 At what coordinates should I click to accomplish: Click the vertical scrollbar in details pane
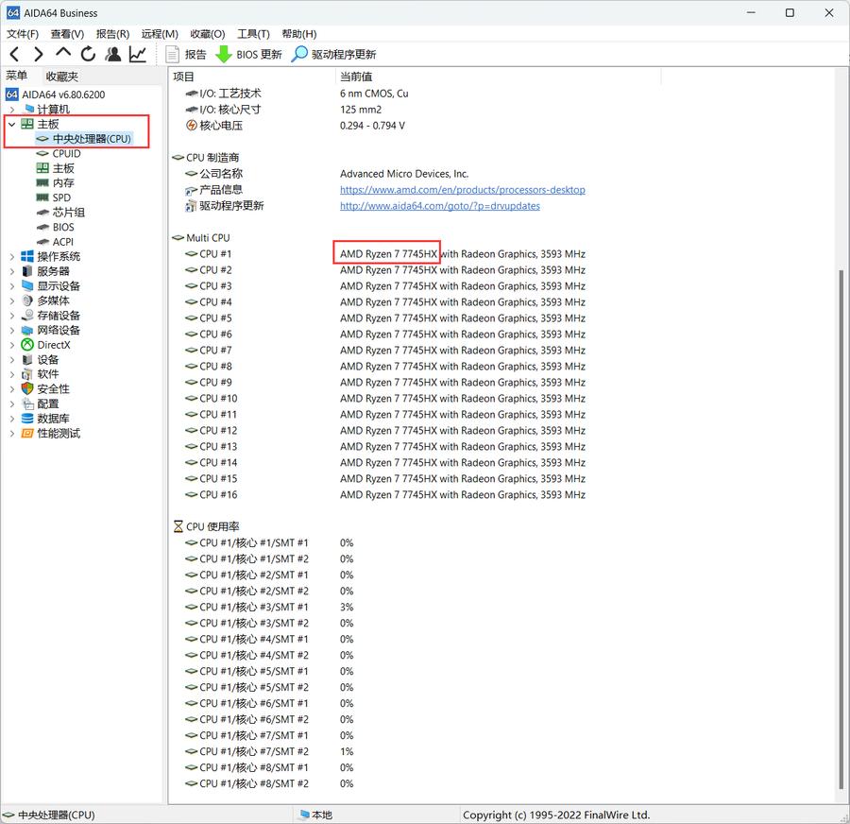[x=841, y=529]
